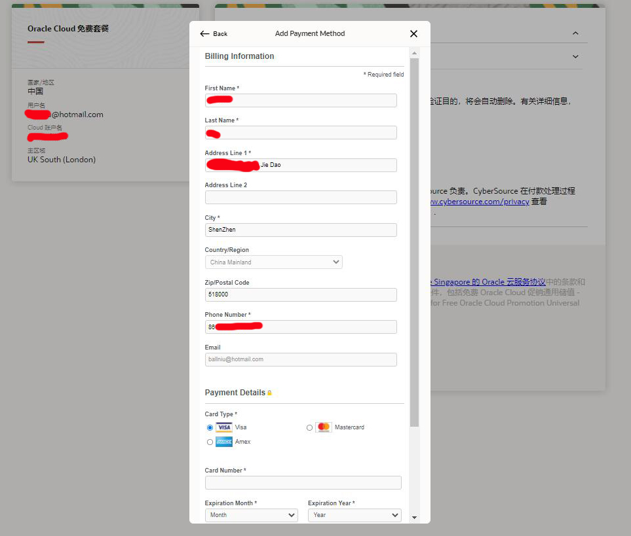Select the Mastercard radio button
Screen dimensions: 631x536
click(309, 427)
